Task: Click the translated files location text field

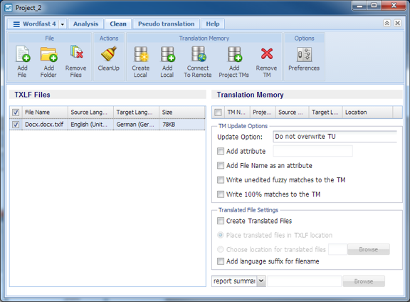Action: [337, 249]
